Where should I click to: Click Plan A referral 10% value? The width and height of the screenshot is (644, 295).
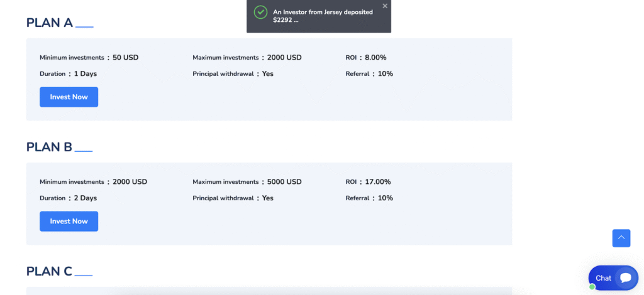386,74
